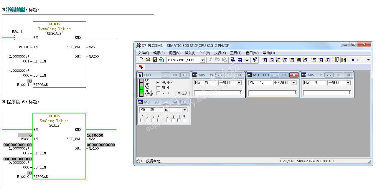Open the MW 6 format dropdown
Viewport: 386px width, 193px height.
(348, 83)
